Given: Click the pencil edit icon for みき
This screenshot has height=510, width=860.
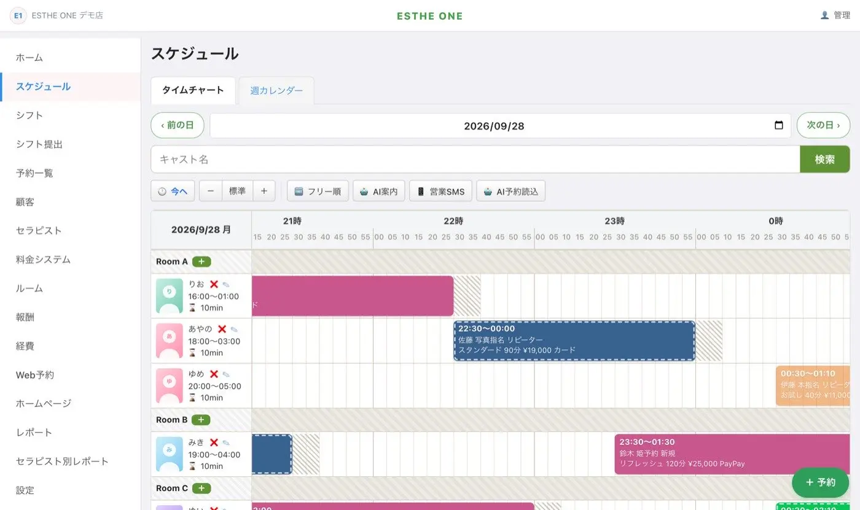Looking at the screenshot, I should pos(226,443).
